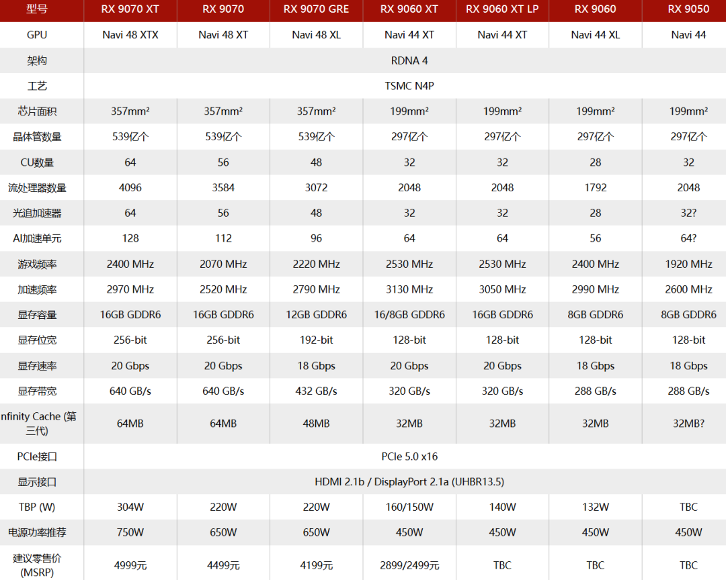Click the 12GB GDDR6 memory cell
The width and height of the screenshot is (726, 580).
[x=316, y=315]
